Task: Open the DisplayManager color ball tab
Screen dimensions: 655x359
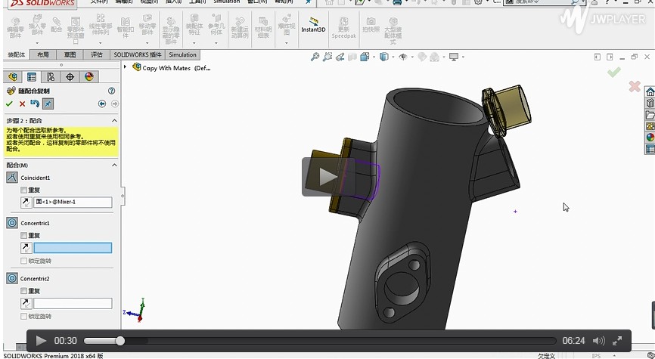Action: point(89,76)
